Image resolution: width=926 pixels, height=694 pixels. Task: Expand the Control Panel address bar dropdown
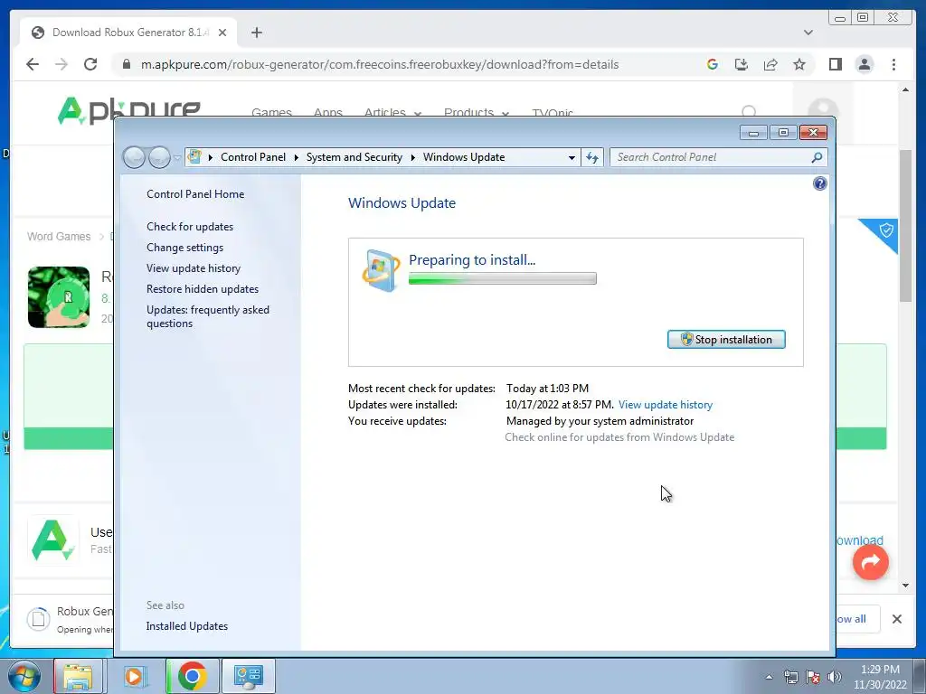click(x=572, y=157)
